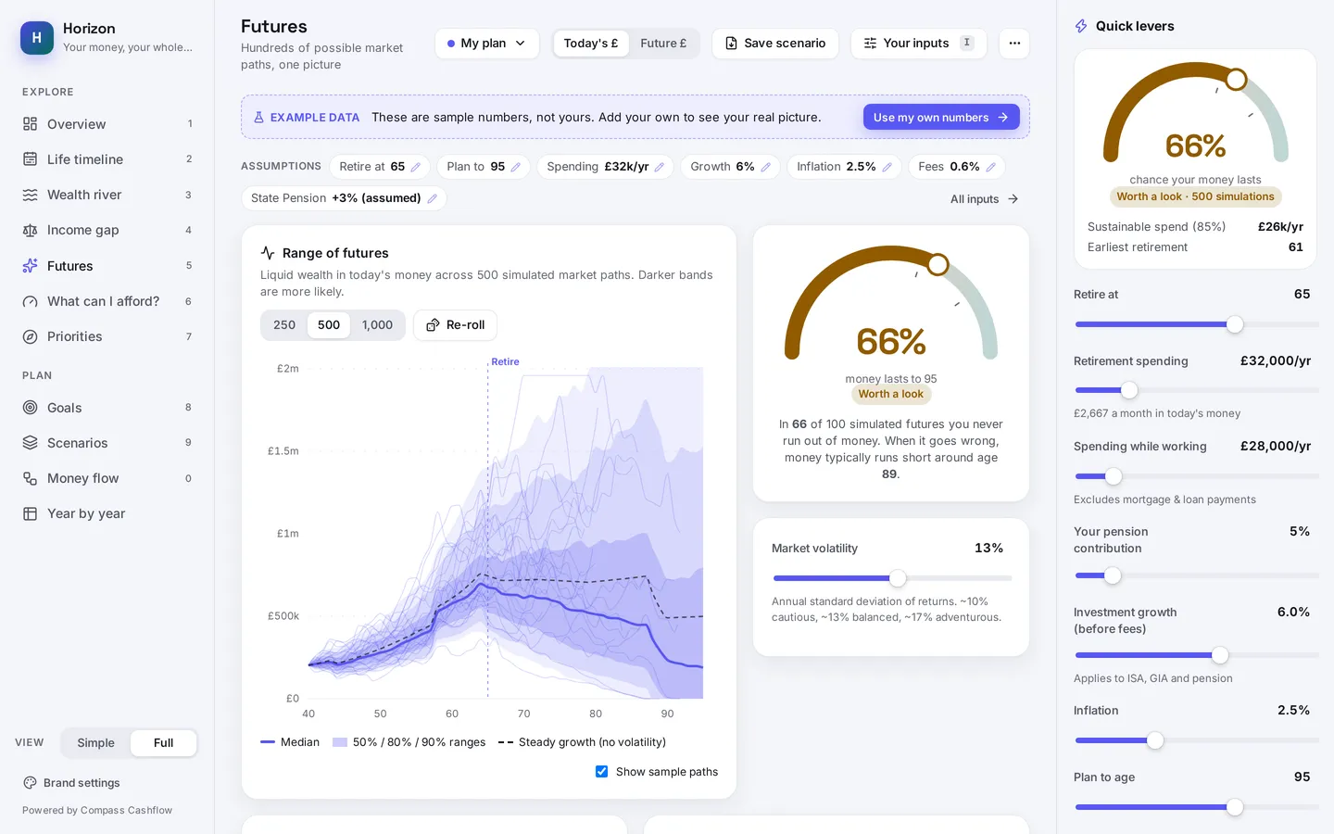Image resolution: width=1334 pixels, height=834 pixels.
Task: Select 250 simulations
Action: click(x=284, y=325)
